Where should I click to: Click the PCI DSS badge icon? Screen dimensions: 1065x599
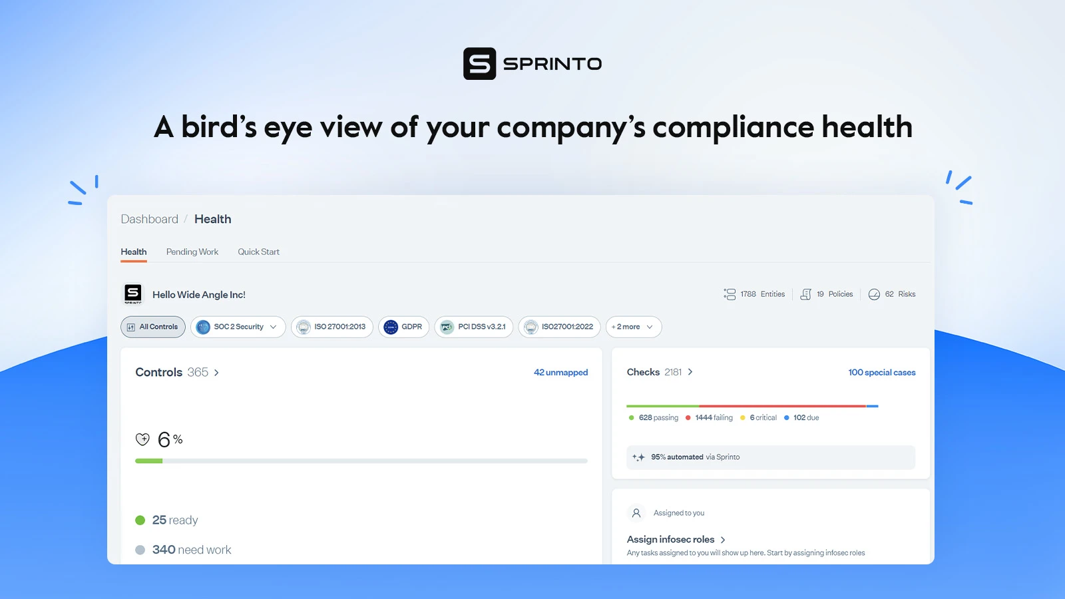point(447,327)
